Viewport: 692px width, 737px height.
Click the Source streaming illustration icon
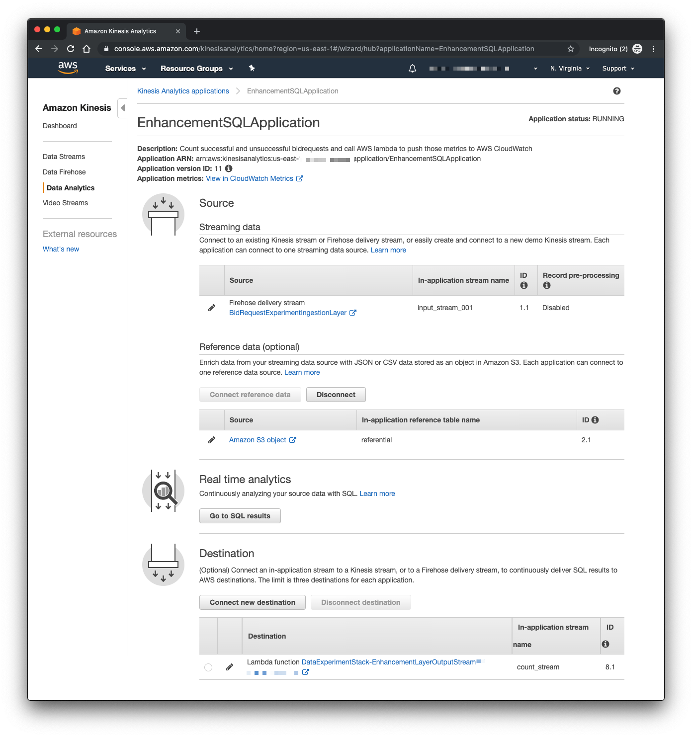(x=163, y=215)
